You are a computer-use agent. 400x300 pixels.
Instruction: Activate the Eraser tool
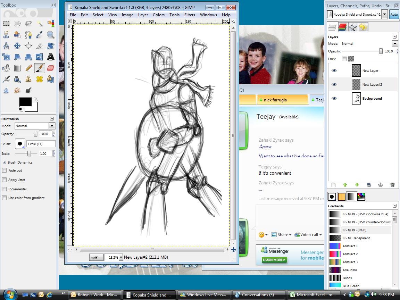point(50,68)
